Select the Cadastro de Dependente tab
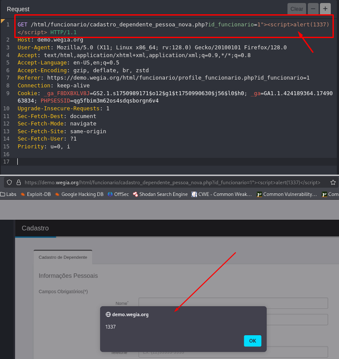339x359 pixels. (63, 257)
